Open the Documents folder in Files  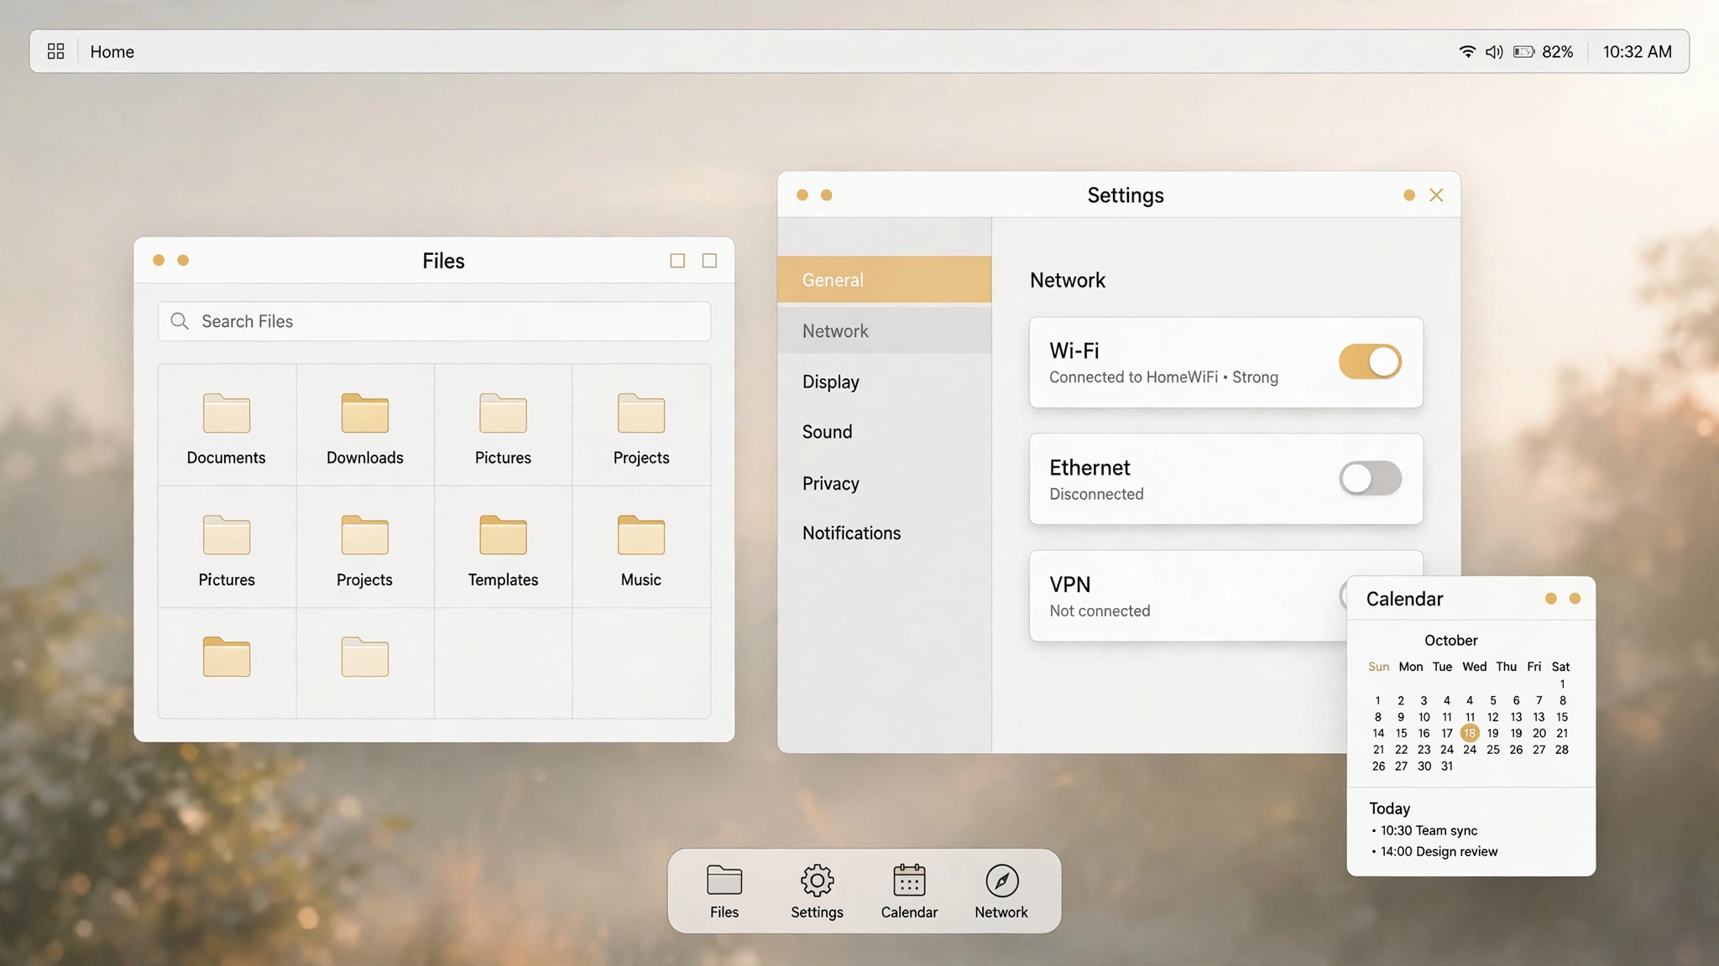tap(227, 427)
